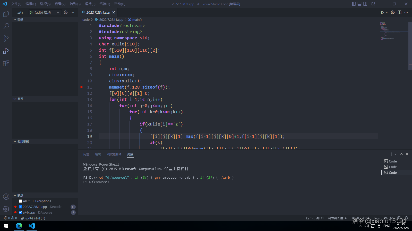Screen dimensions: 412x231
Task: Click 行 19, 列 31 cursor position
Action: (x=315, y=218)
